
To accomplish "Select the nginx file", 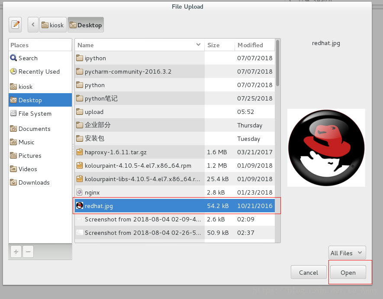I will tap(175, 193).
